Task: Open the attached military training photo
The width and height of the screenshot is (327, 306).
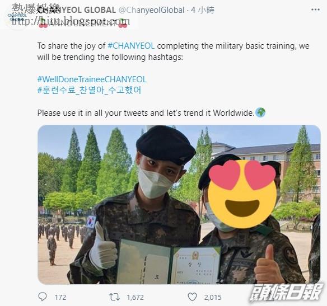Action: tap(179, 205)
